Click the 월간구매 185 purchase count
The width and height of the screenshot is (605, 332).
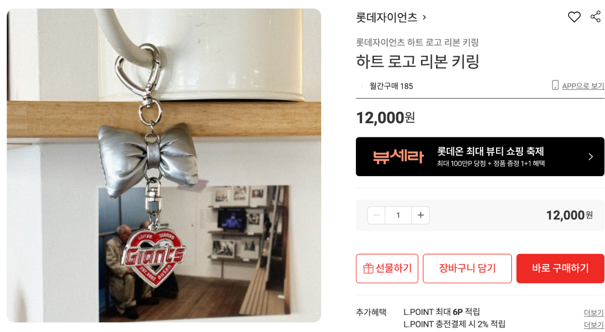tap(391, 86)
